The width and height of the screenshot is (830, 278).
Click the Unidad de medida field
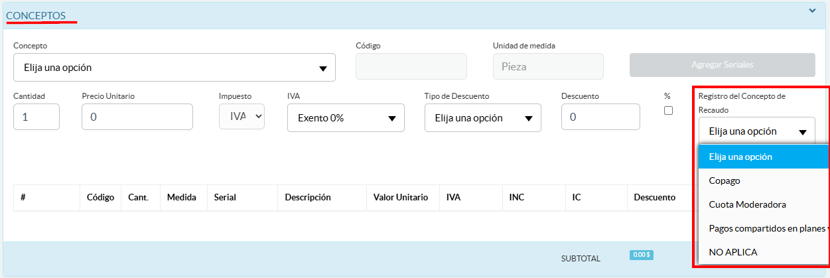(548, 67)
